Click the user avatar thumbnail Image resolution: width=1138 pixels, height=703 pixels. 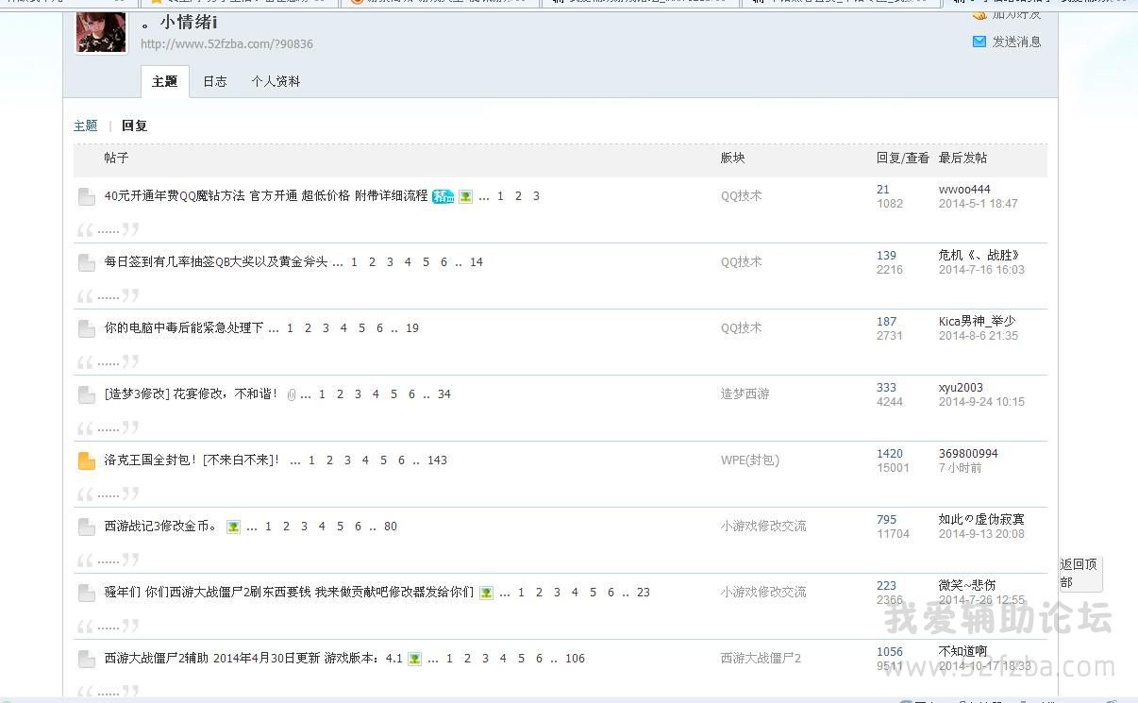pos(101,30)
